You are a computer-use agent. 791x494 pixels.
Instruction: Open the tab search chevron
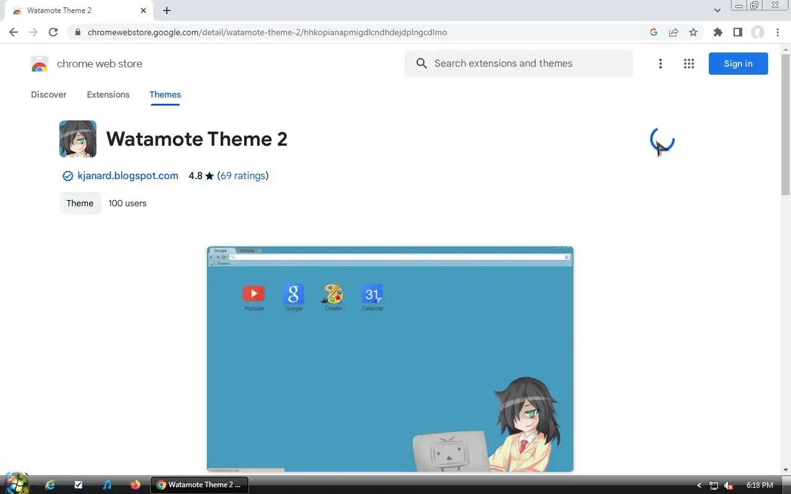pyautogui.click(x=717, y=10)
